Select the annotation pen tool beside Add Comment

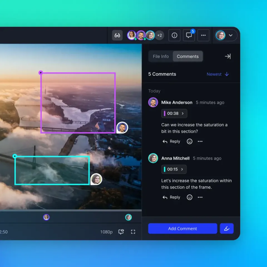click(x=227, y=228)
